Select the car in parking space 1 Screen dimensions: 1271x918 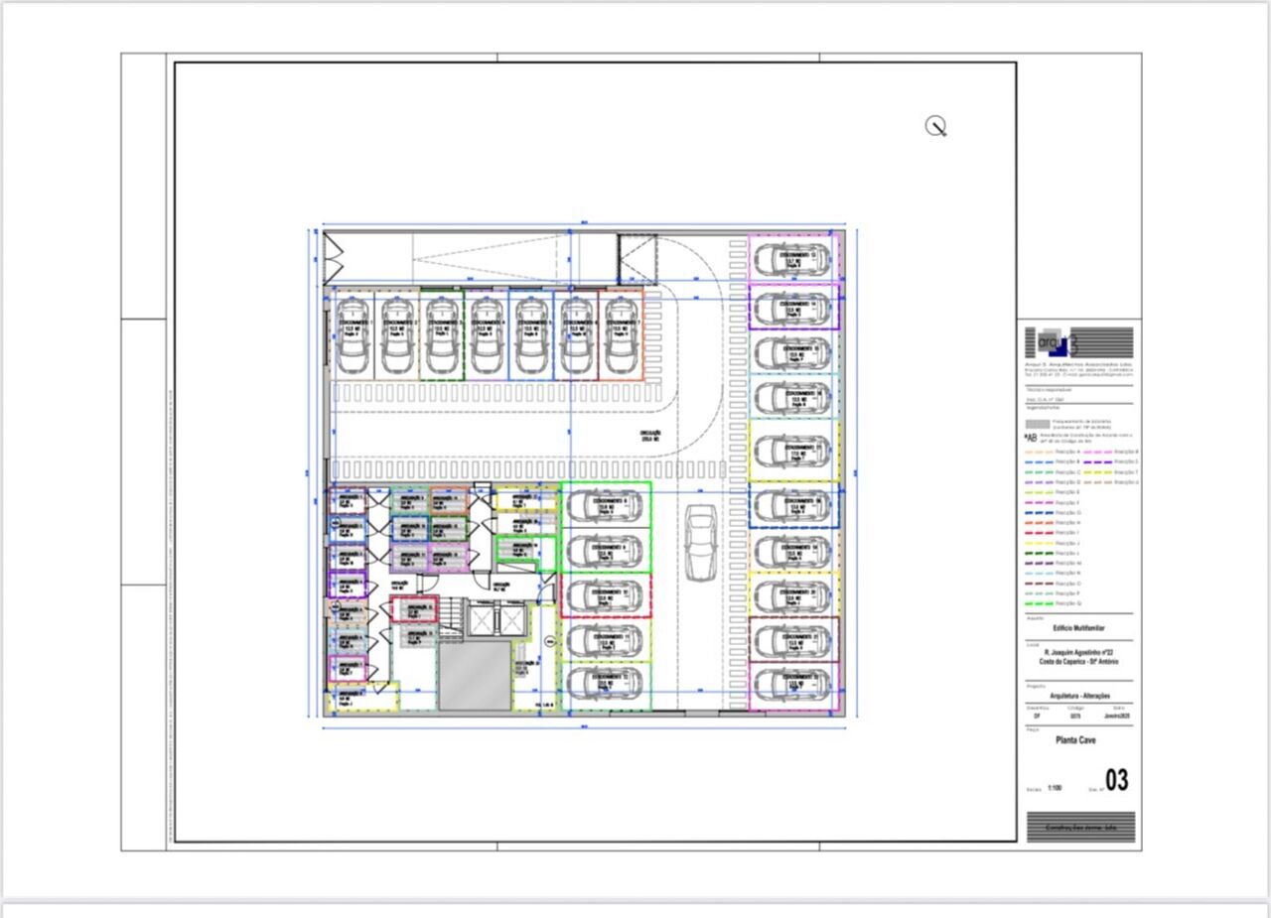click(352, 334)
